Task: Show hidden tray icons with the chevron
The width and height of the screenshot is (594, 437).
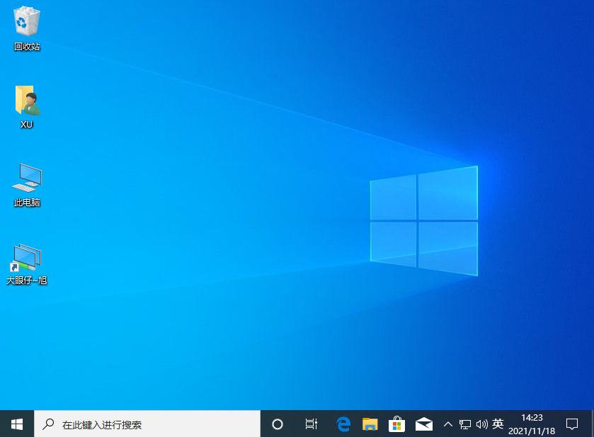Action: coord(448,424)
